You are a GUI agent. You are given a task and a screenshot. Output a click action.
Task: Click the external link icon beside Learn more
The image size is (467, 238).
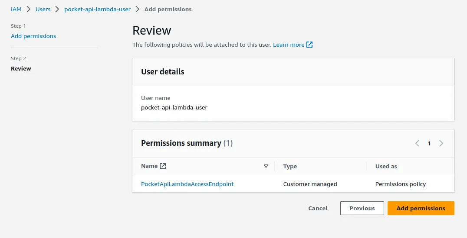(x=309, y=45)
